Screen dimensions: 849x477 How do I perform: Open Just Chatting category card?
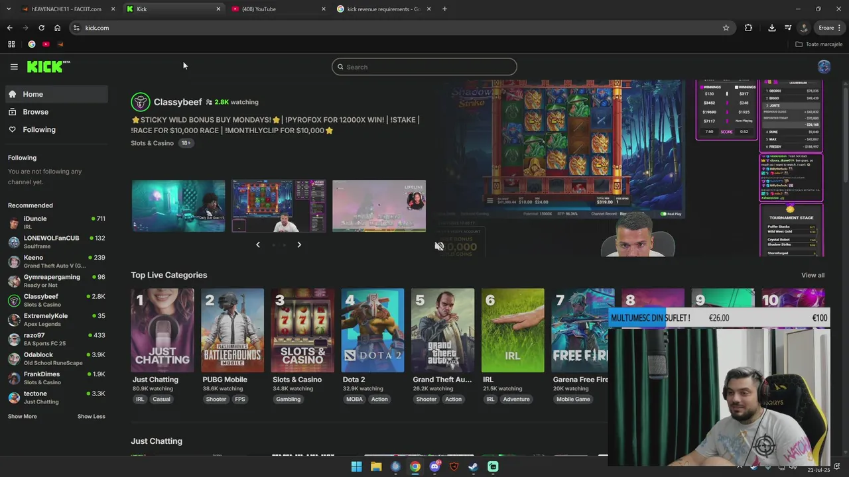[x=163, y=331]
